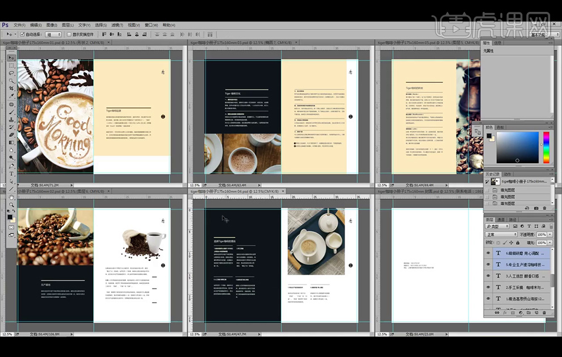
Task: Enable the 显示变换控件 checkbox
Action: click(69, 35)
